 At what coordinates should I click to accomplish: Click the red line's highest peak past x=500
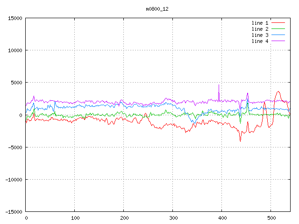(278, 91)
